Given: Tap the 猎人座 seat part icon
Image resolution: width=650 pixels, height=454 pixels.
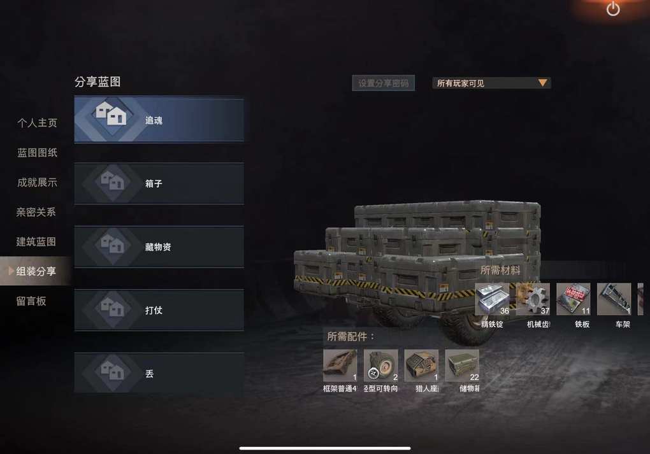Looking at the screenshot, I should click(x=422, y=365).
